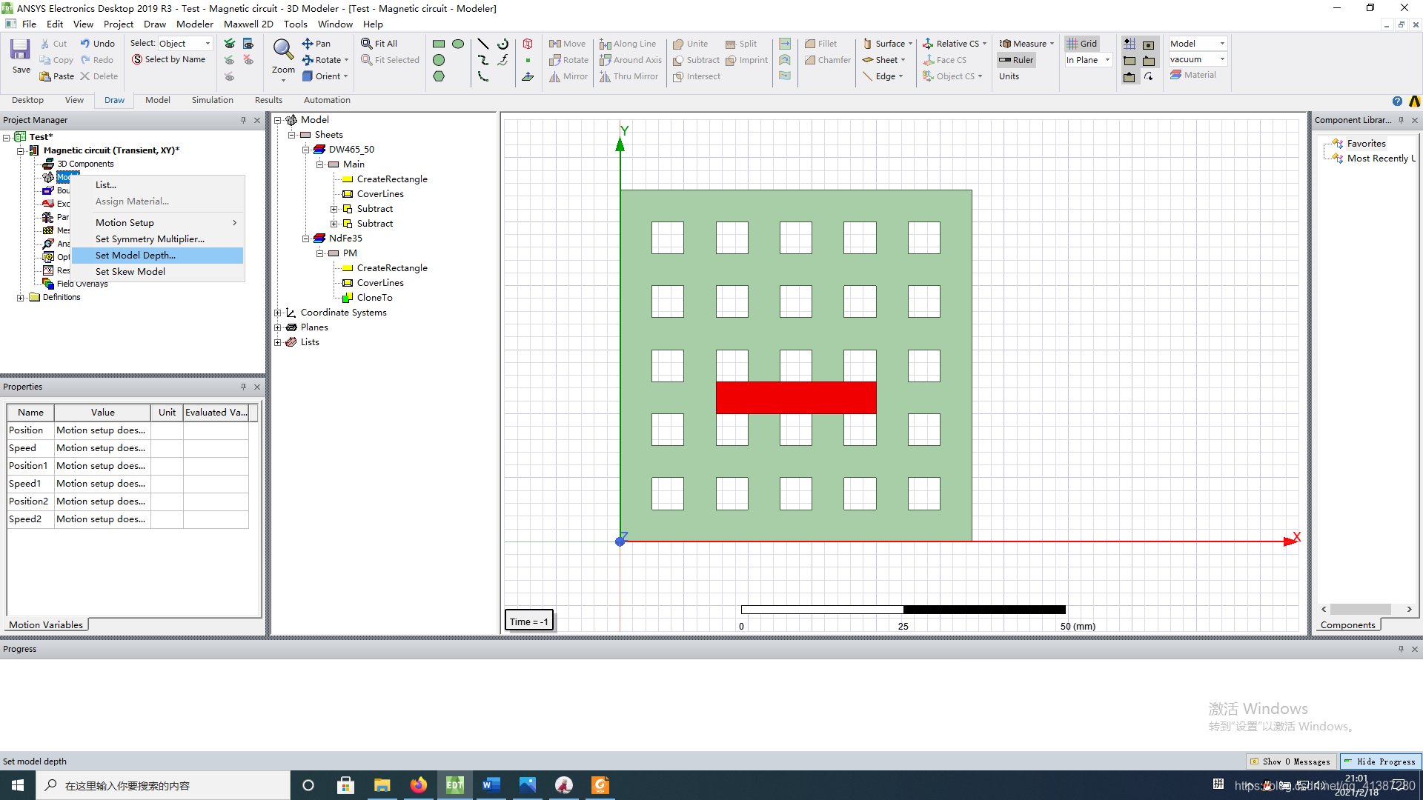Select the Draw Rectangle tool

coord(439,44)
